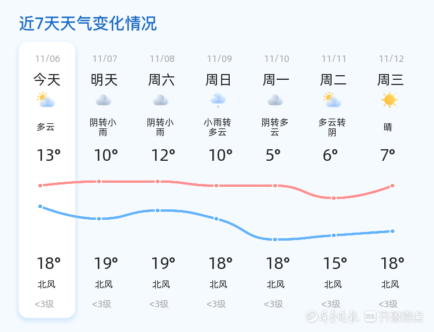Click the cloud icon under 周六
Viewport: 434px width, 332px height.
pyautogui.click(x=161, y=100)
